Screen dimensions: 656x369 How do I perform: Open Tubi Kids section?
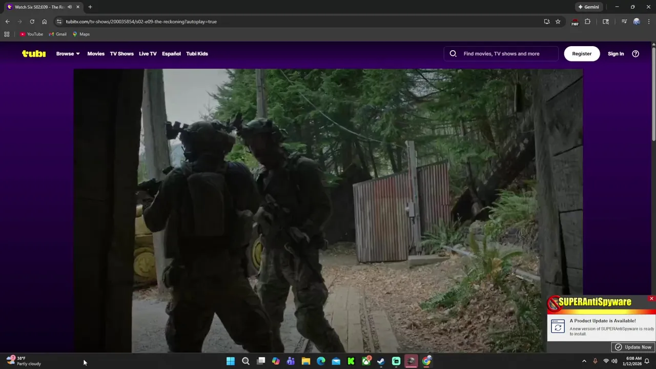pyautogui.click(x=197, y=53)
